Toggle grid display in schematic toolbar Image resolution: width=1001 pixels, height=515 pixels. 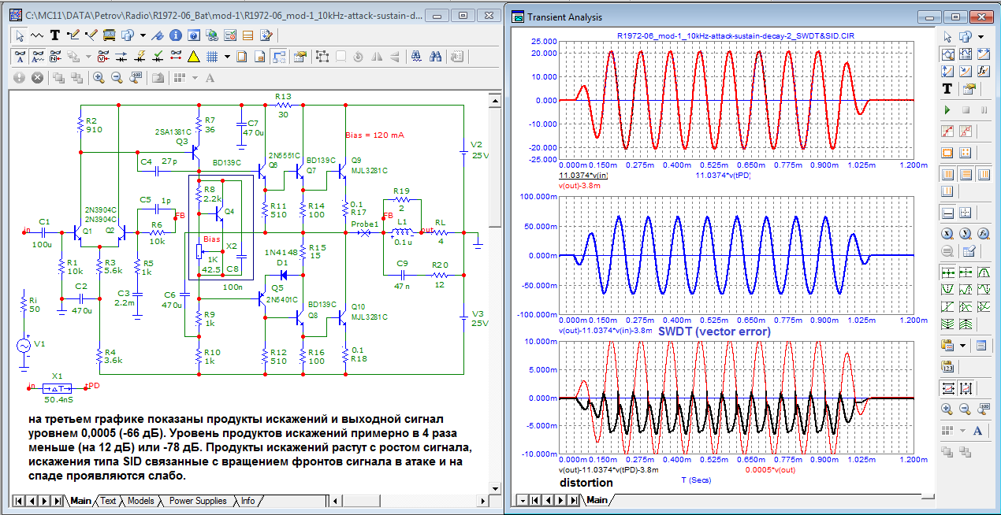point(212,56)
